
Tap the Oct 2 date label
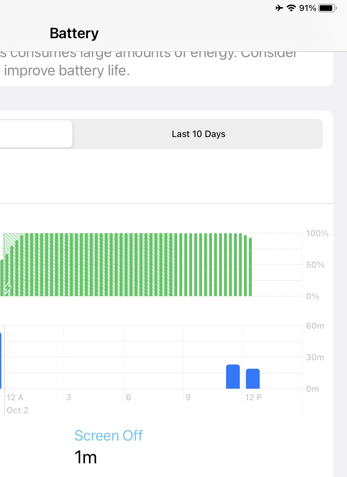tap(17, 410)
